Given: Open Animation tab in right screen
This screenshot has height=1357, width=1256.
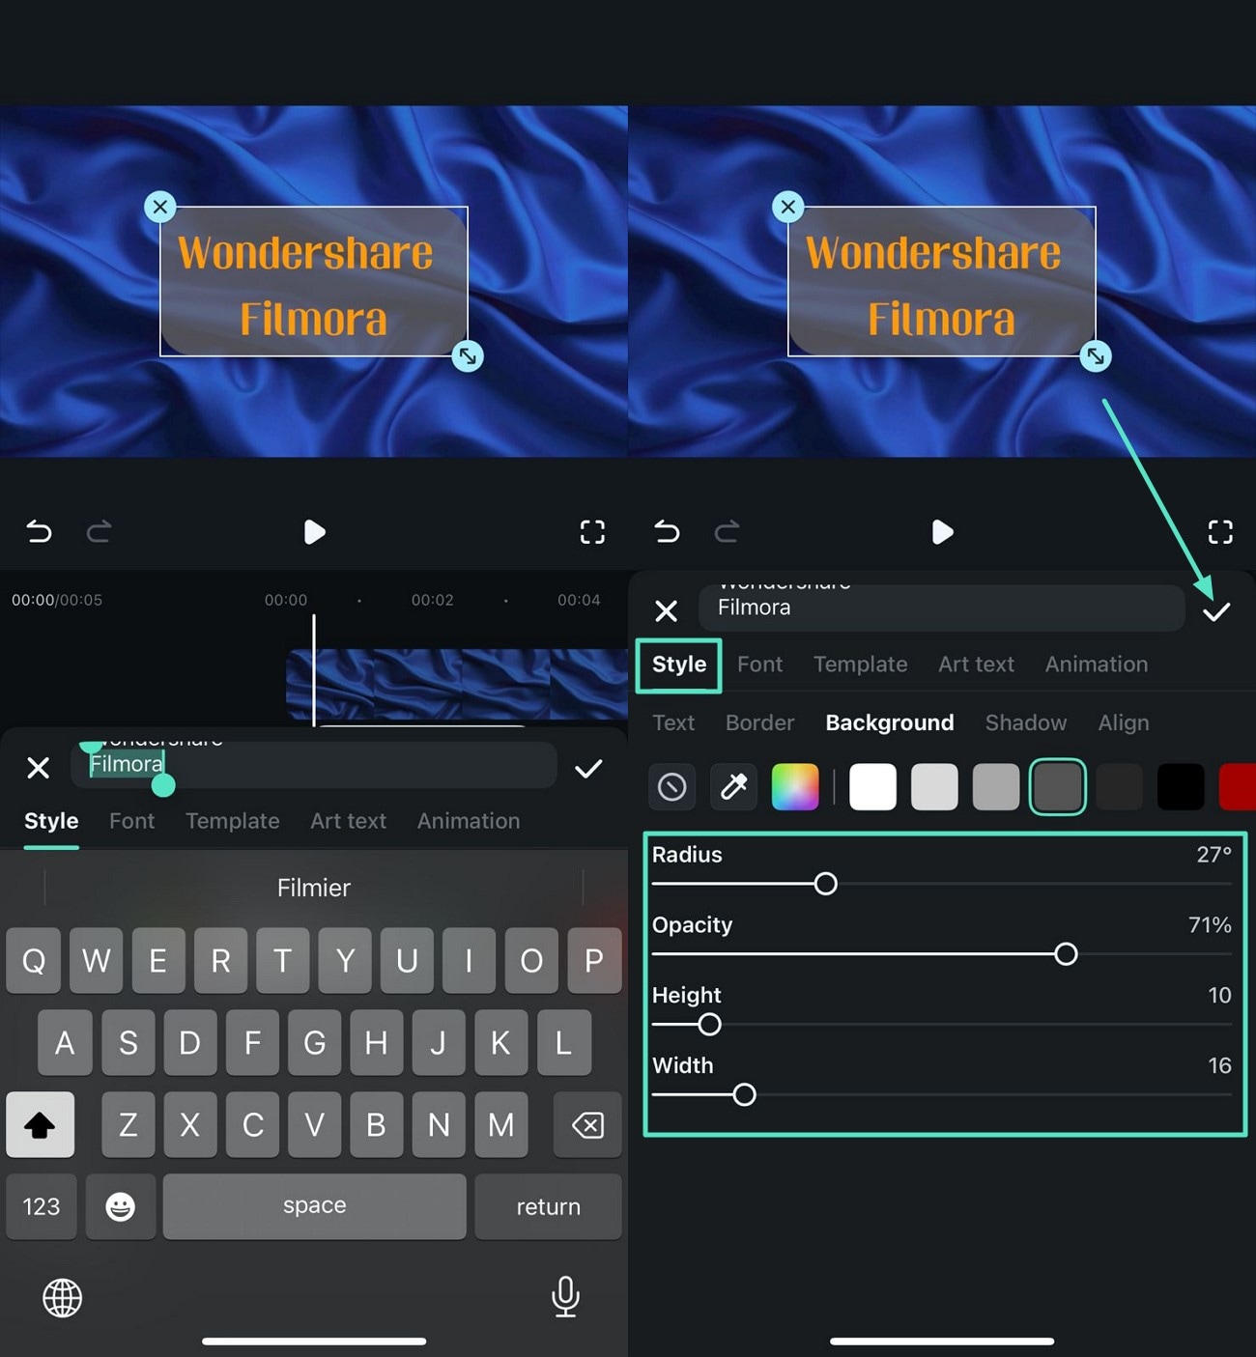Looking at the screenshot, I should tap(1097, 664).
